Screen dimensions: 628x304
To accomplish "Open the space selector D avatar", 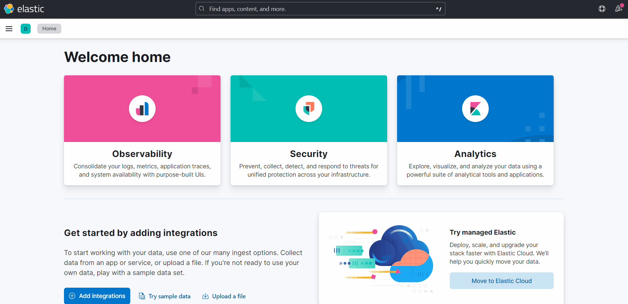I will 26,29.
